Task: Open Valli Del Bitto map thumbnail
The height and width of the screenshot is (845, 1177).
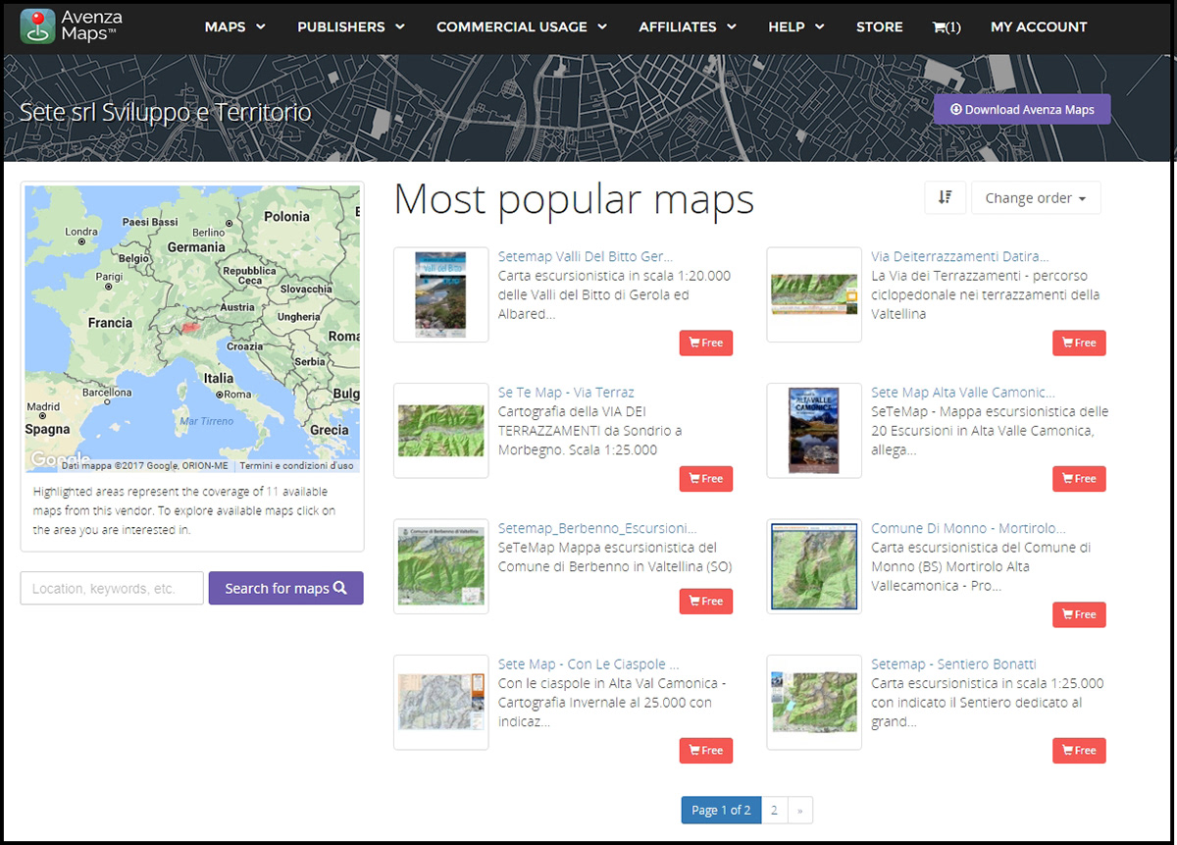Action: pos(440,294)
